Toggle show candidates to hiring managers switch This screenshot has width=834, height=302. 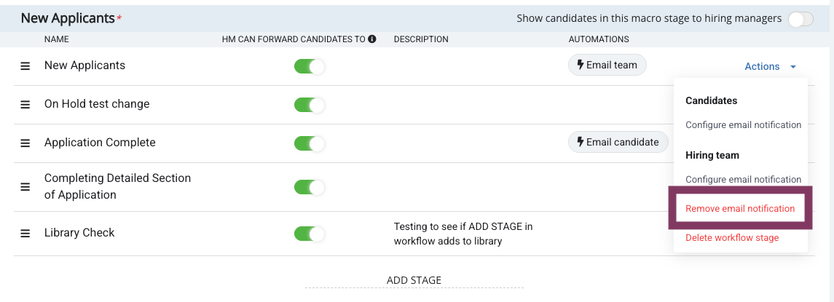coord(800,19)
